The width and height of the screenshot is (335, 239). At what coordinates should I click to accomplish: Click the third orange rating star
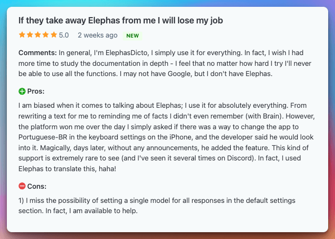(x=38, y=35)
